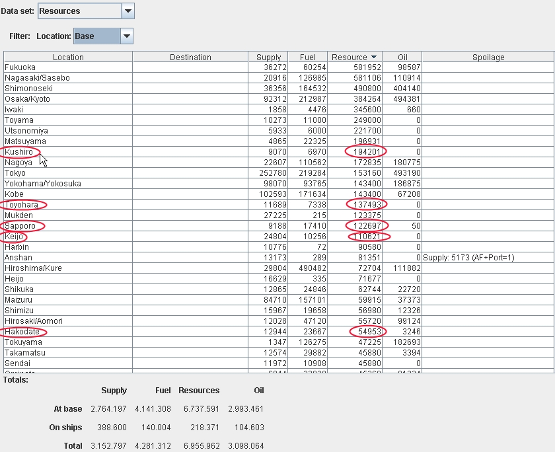Select the Keijo location
This screenshot has height=452, width=555.
click(x=14, y=237)
